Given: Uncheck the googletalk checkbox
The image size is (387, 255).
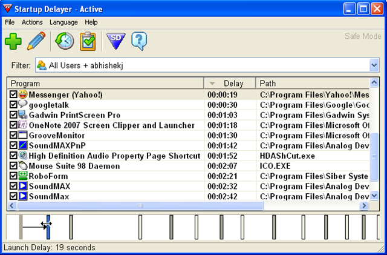Looking at the screenshot, I should coord(13,105).
